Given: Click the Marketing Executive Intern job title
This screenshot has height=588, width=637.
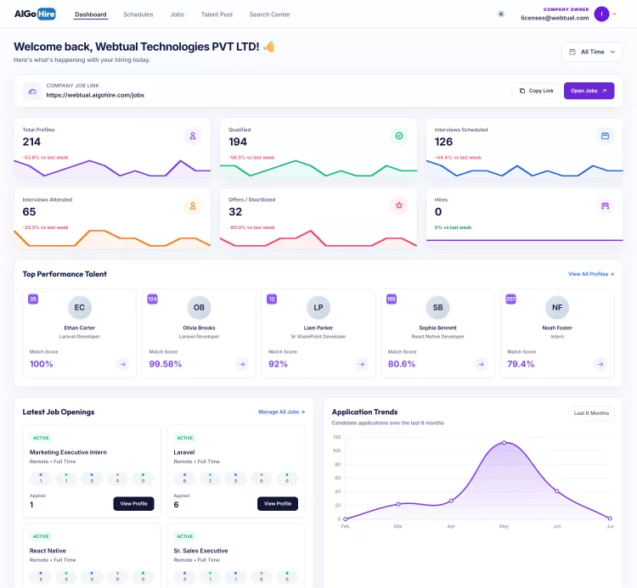Looking at the screenshot, I should [68, 452].
